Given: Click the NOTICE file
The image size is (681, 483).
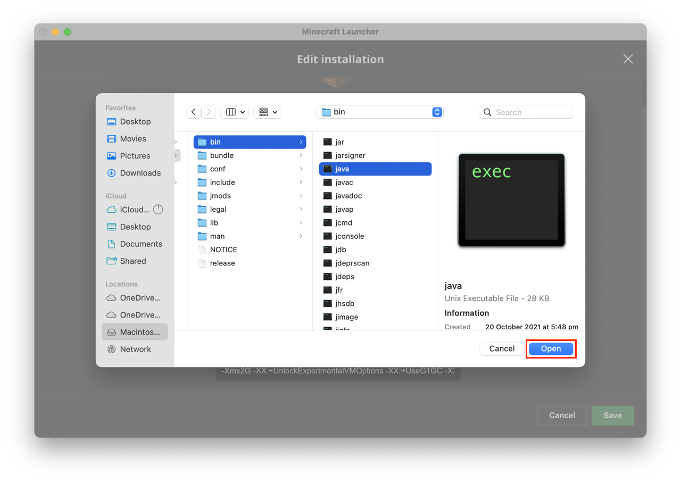Looking at the screenshot, I should pos(222,249).
